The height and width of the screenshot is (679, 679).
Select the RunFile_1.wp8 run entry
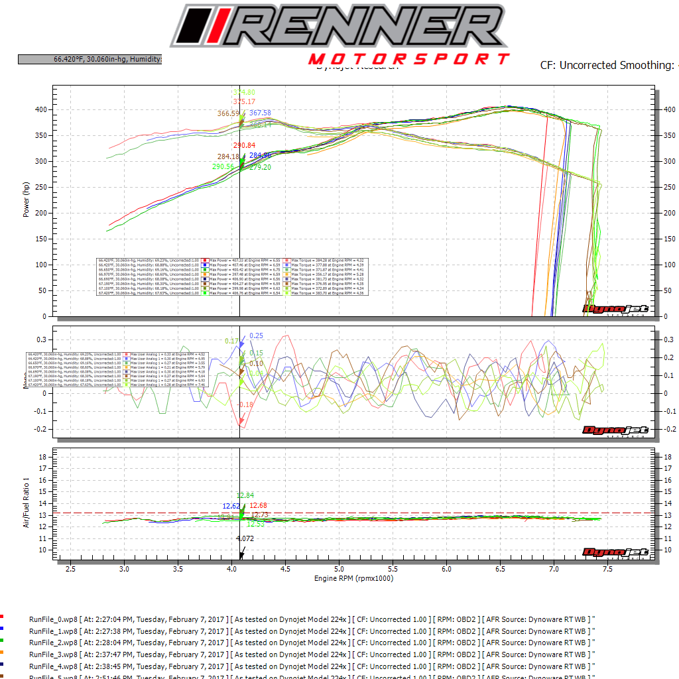click(x=312, y=631)
